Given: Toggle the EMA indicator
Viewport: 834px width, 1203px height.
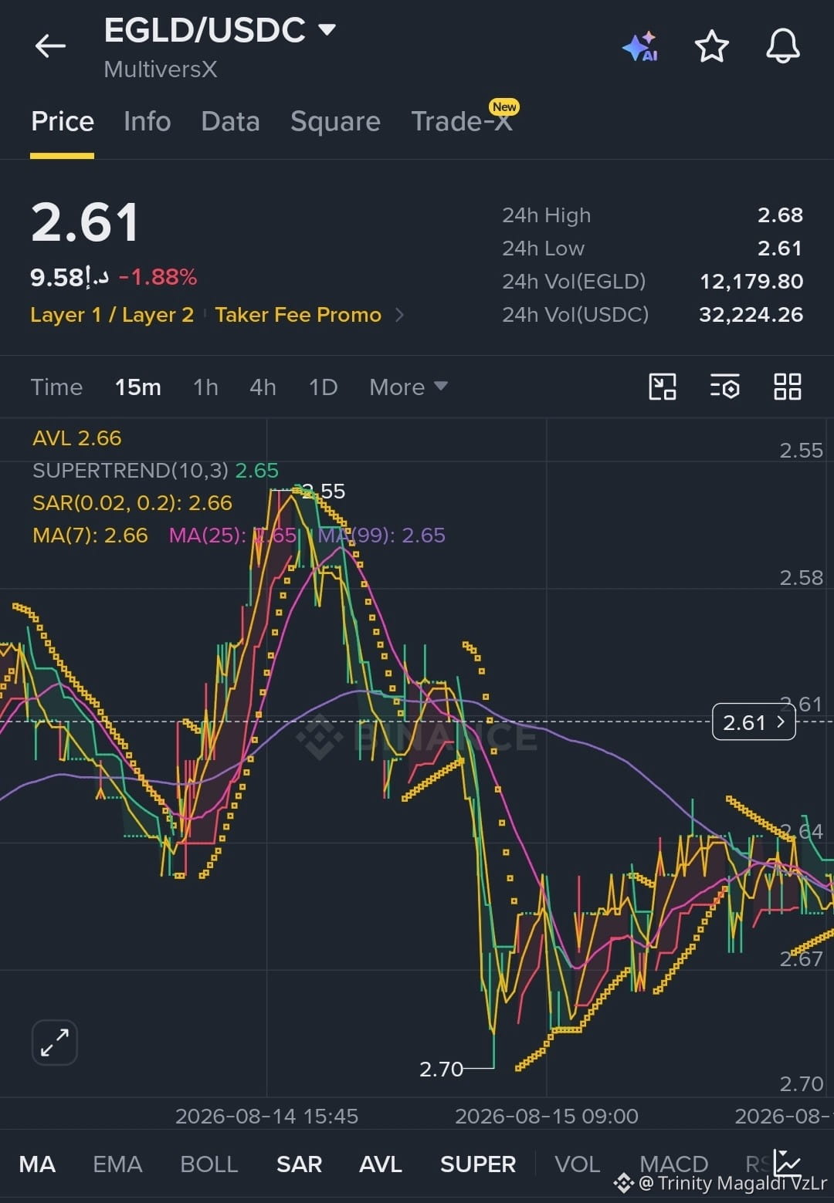Looking at the screenshot, I should point(117,1164).
